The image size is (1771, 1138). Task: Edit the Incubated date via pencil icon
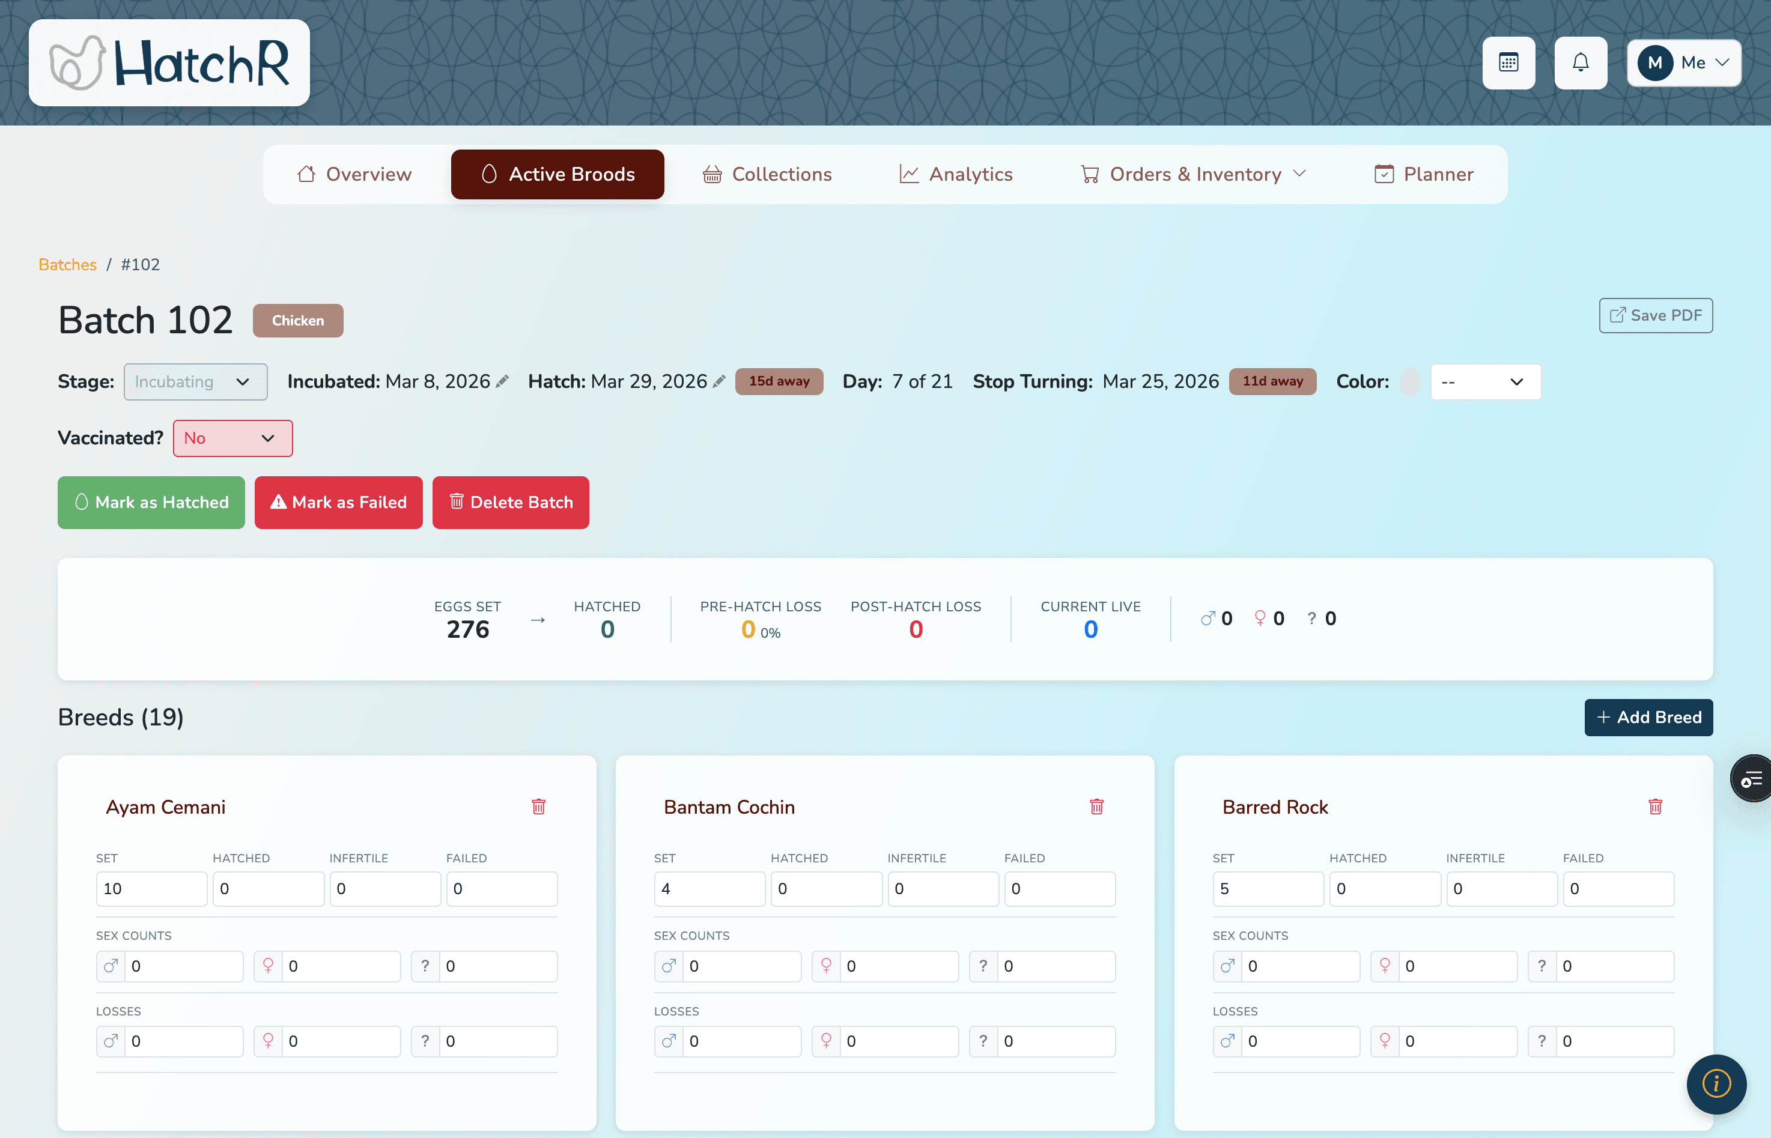pyautogui.click(x=503, y=381)
